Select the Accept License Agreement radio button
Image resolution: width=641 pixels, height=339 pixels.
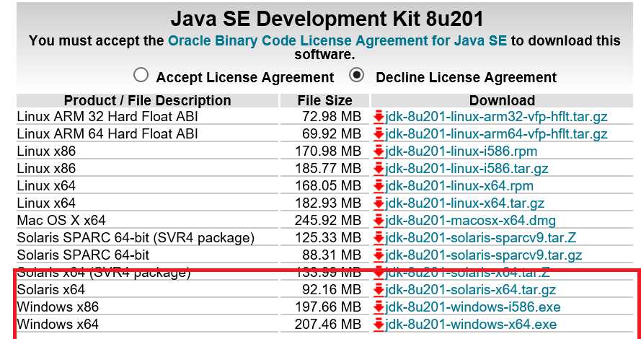coord(141,76)
